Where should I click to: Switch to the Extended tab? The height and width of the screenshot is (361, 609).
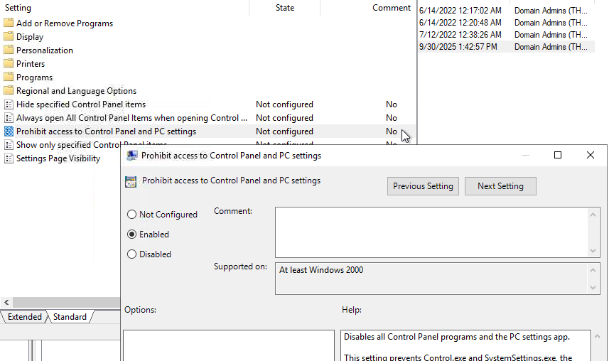(x=25, y=317)
